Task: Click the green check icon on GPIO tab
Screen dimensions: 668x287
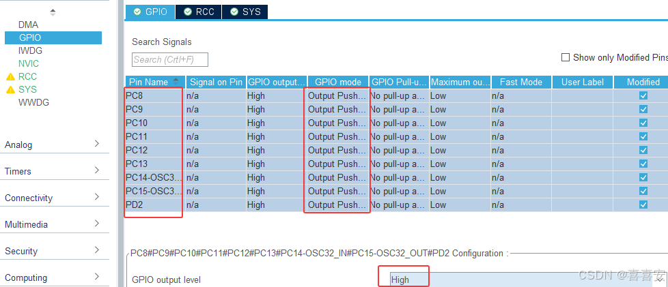Action: pyautogui.click(x=137, y=12)
